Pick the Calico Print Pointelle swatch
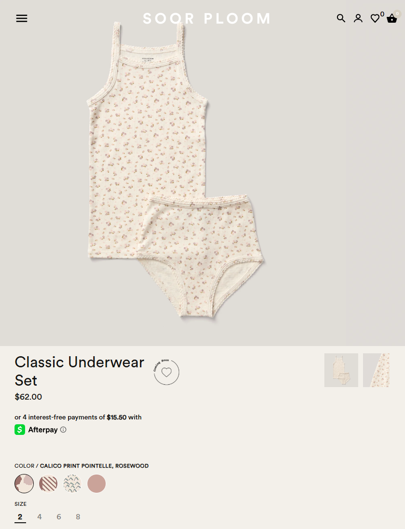405x529 pixels. [x=24, y=484]
